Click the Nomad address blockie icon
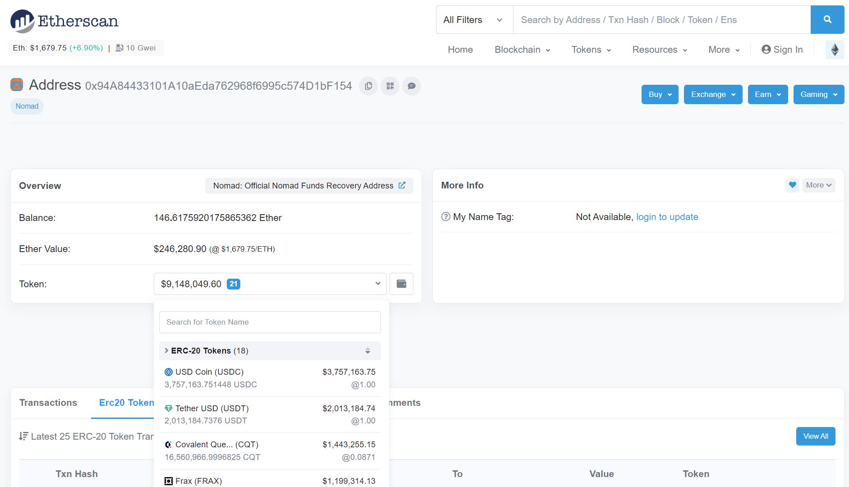The width and height of the screenshot is (849, 487). pos(17,84)
